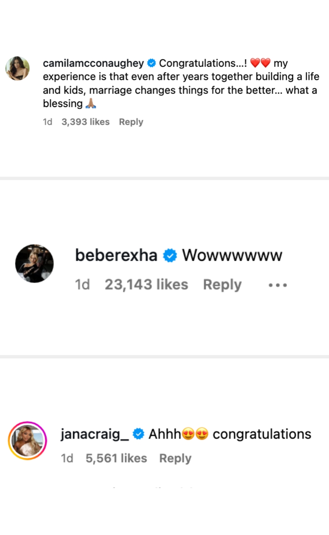
Task: View the 3,393 likes on camilamcconaughey's comment
Action: pos(85,122)
